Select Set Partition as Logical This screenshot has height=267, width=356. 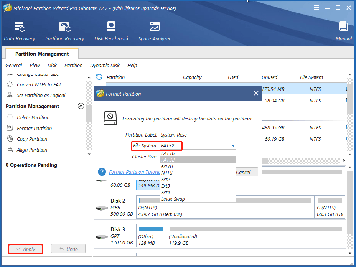coord(35,95)
